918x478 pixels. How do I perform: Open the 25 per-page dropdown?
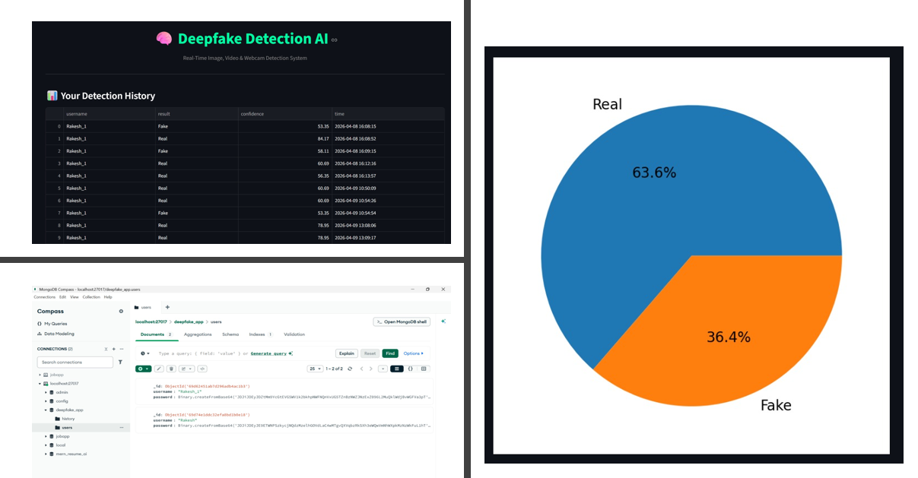coord(315,369)
